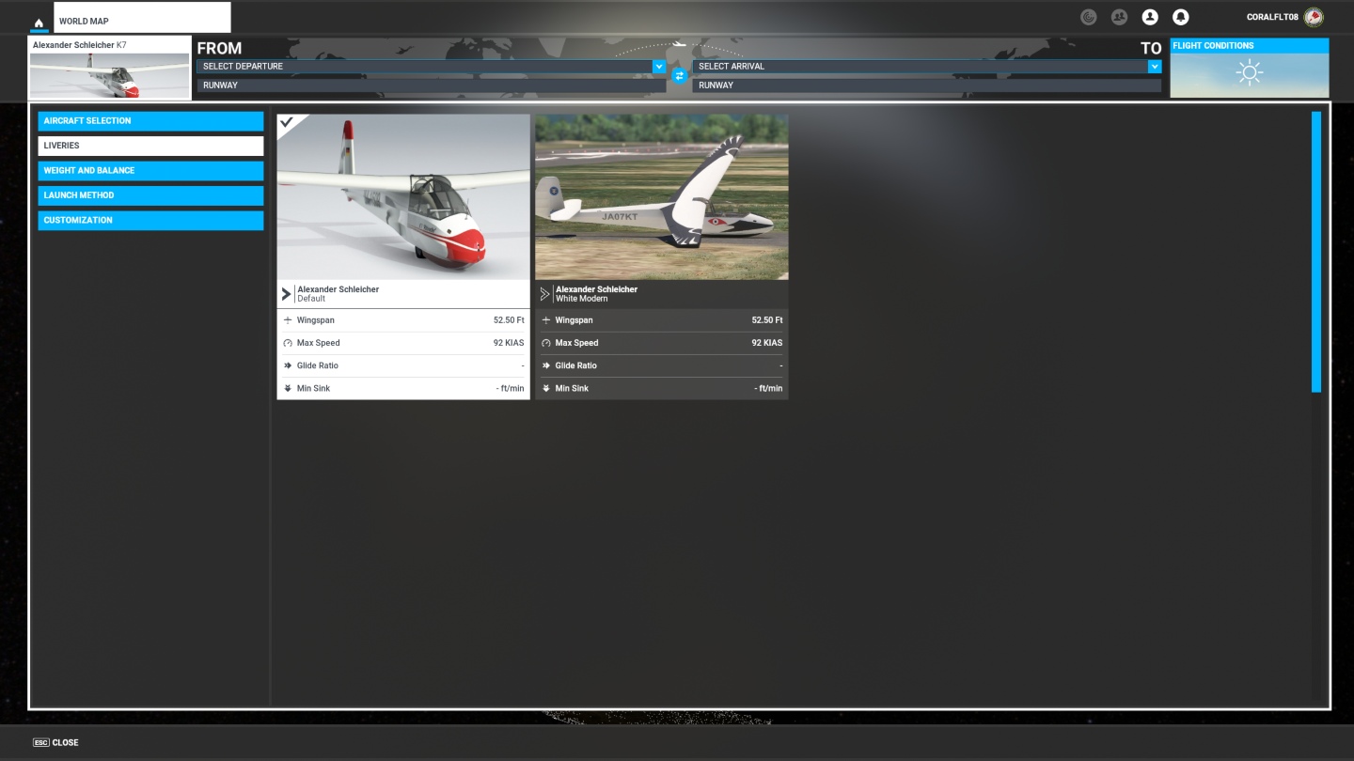Expand the Select Arrival dropdown arrow
This screenshot has width=1354, height=761.
tap(1155, 67)
